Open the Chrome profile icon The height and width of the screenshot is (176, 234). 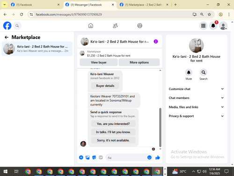click(x=221, y=15)
